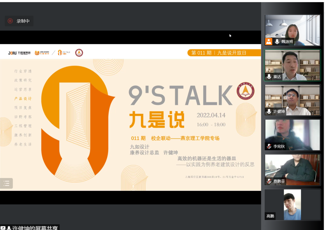Click the screen share arrow icon at bottom left
325x230 pixels.
point(3,228)
